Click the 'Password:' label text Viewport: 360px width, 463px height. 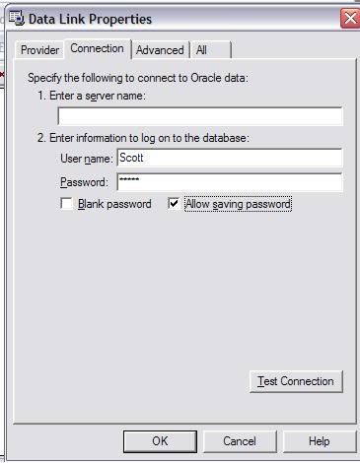84,182
